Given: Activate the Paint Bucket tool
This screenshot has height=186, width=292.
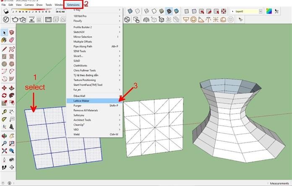Looking at the screenshot, I should pyautogui.click(x=4, y=40).
